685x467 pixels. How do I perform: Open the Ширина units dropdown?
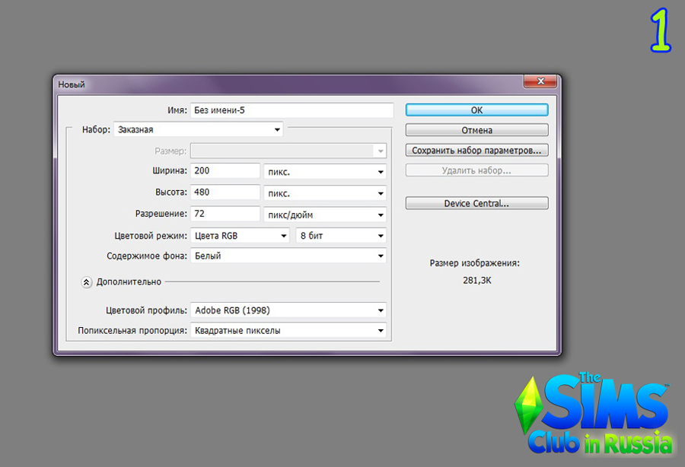pyautogui.click(x=324, y=172)
